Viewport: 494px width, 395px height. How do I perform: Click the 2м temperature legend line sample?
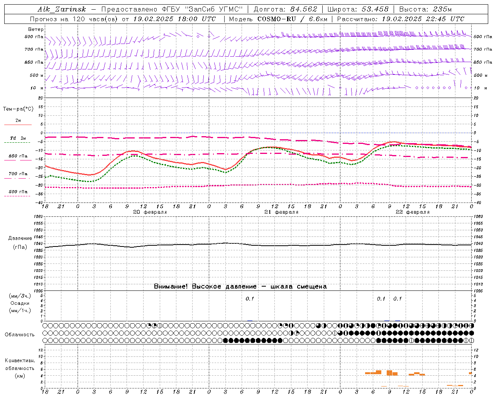coord(18,125)
